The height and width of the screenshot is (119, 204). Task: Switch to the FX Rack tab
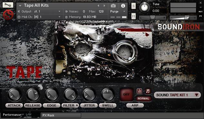[x=61, y=115]
